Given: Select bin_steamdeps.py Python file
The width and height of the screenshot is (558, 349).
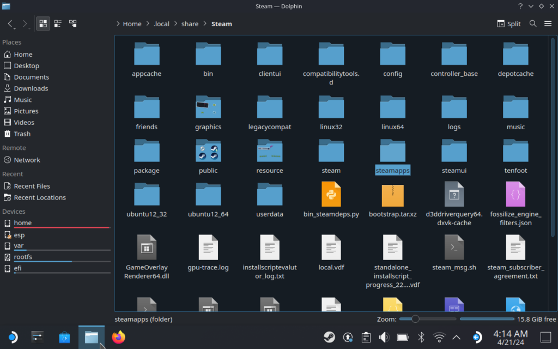Looking at the screenshot, I should (x=331, y=200).
